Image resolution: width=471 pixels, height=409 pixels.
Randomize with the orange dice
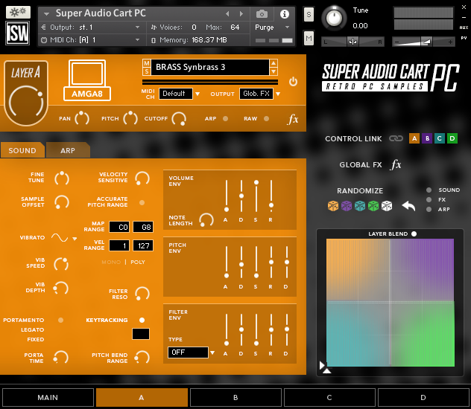(333, 206)
